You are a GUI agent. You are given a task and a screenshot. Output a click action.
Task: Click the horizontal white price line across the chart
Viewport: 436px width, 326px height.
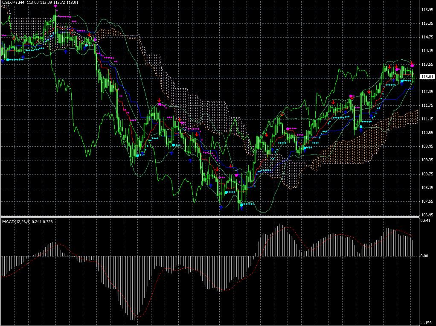213,77
